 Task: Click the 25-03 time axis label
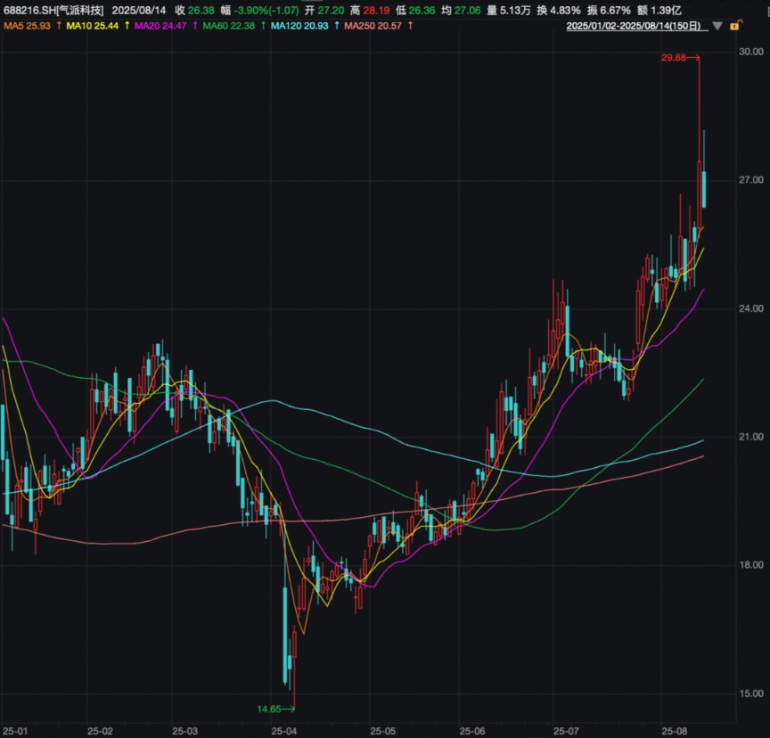[185, 731]
